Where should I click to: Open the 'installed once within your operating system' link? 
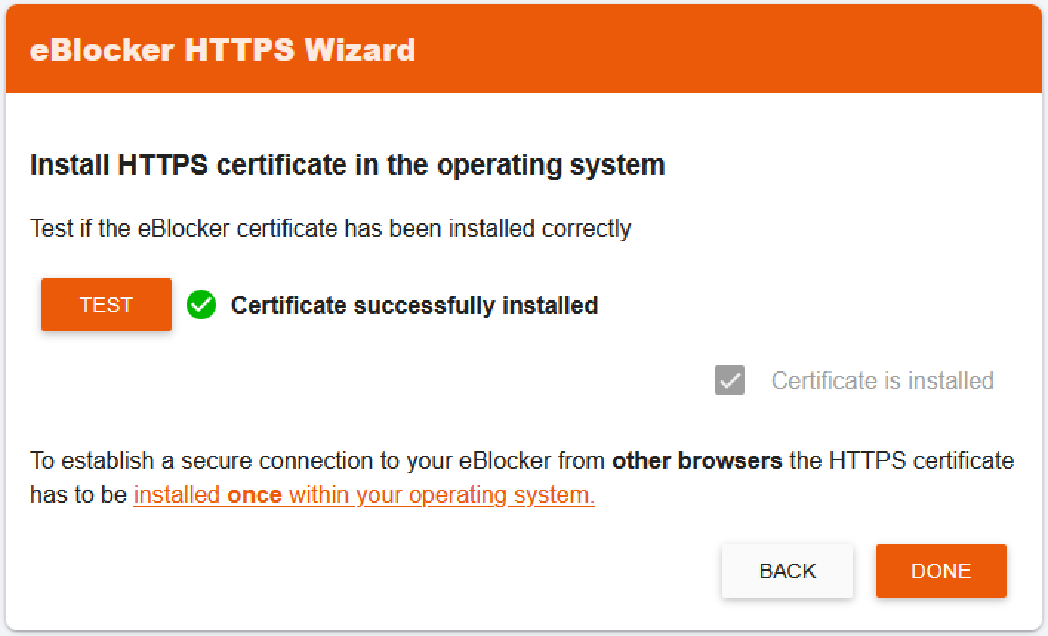364,495
